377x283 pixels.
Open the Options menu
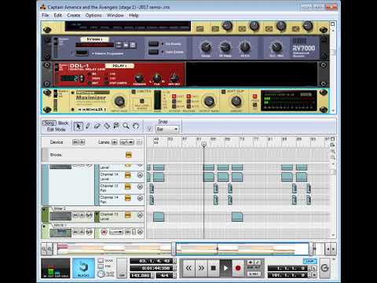93,15
